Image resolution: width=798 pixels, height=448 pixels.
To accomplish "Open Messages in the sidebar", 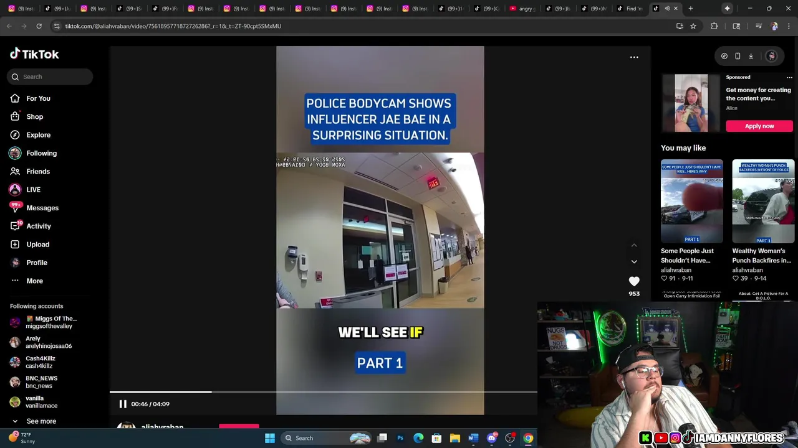I will coord(42,208).
